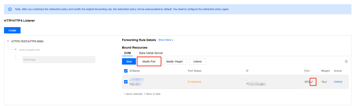Click the ID/Name column header

[135, 71]
